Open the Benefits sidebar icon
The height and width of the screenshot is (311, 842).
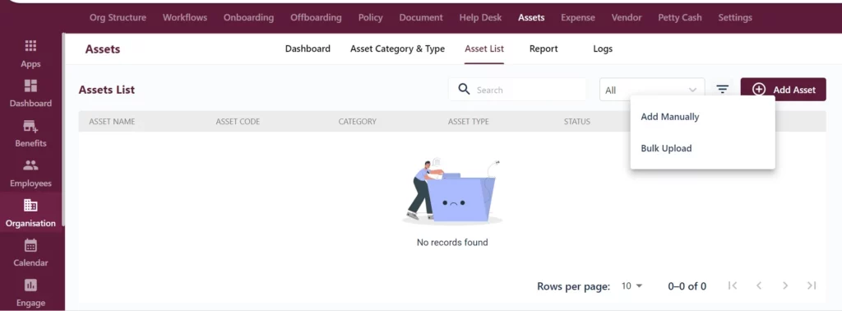pos(30,126)
